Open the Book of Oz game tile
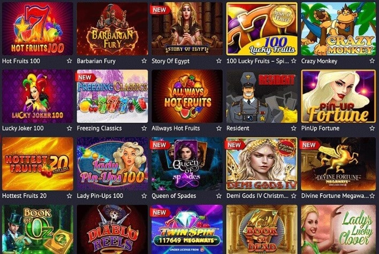The width and height of the screenshot is (379, 254). [37, 229]
